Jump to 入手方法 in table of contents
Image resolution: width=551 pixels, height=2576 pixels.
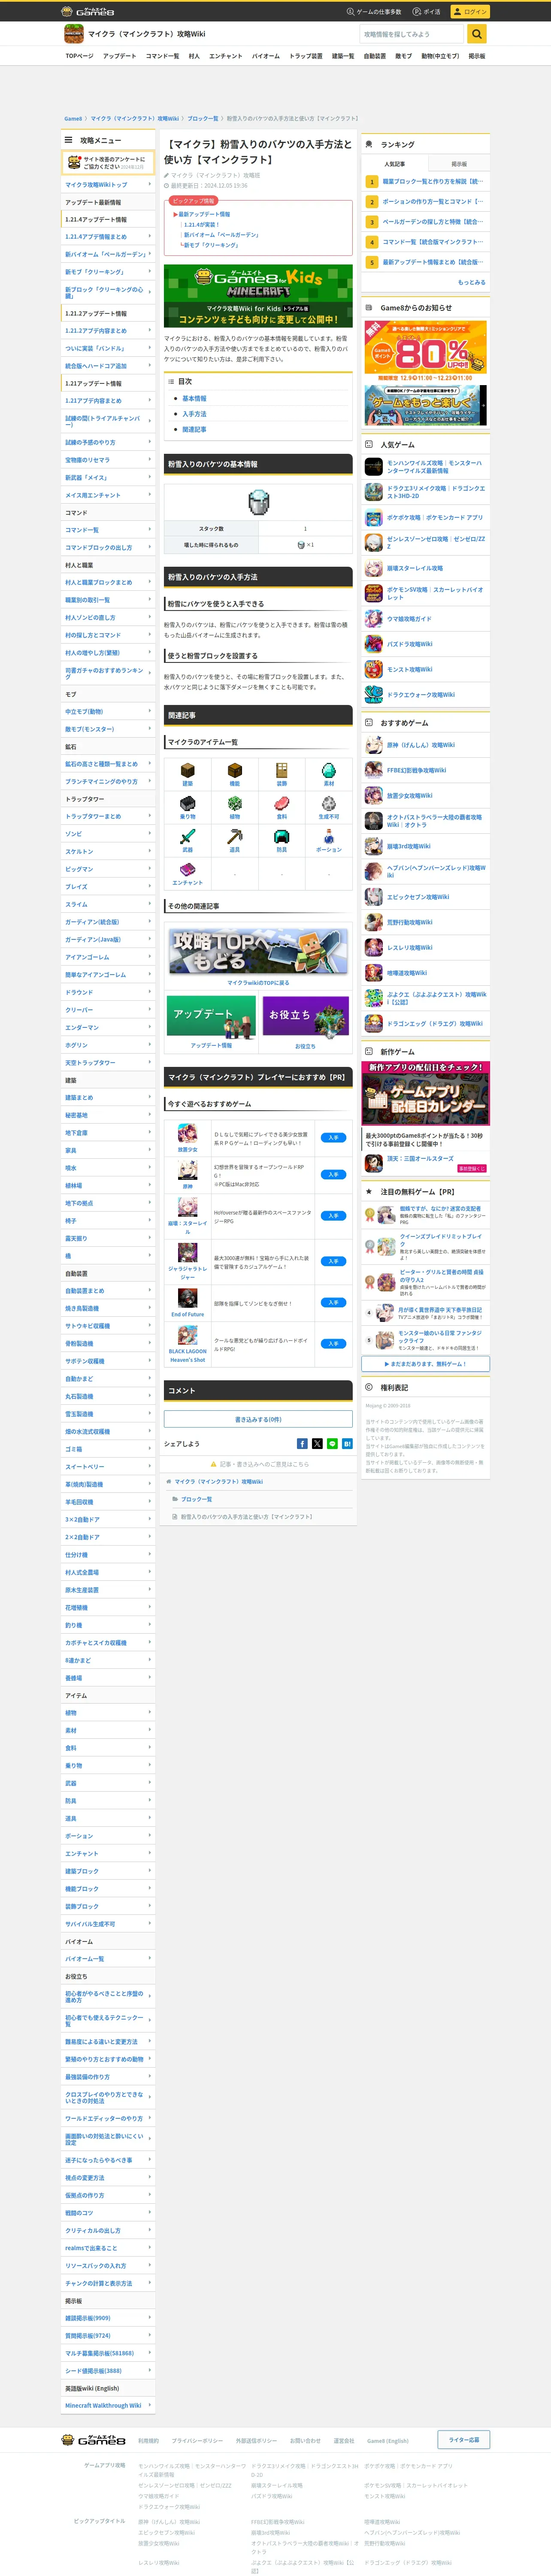click(194, 414)
